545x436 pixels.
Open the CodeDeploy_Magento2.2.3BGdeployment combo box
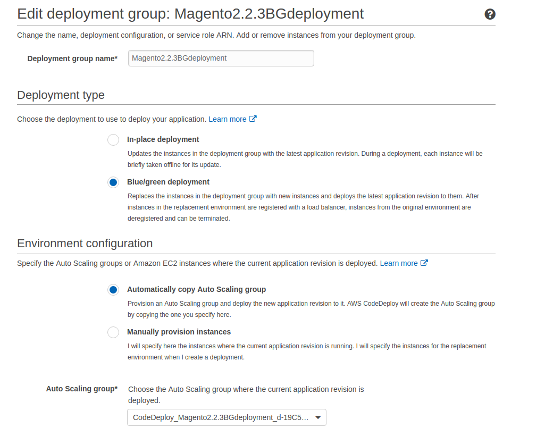[x=221, y=417]
